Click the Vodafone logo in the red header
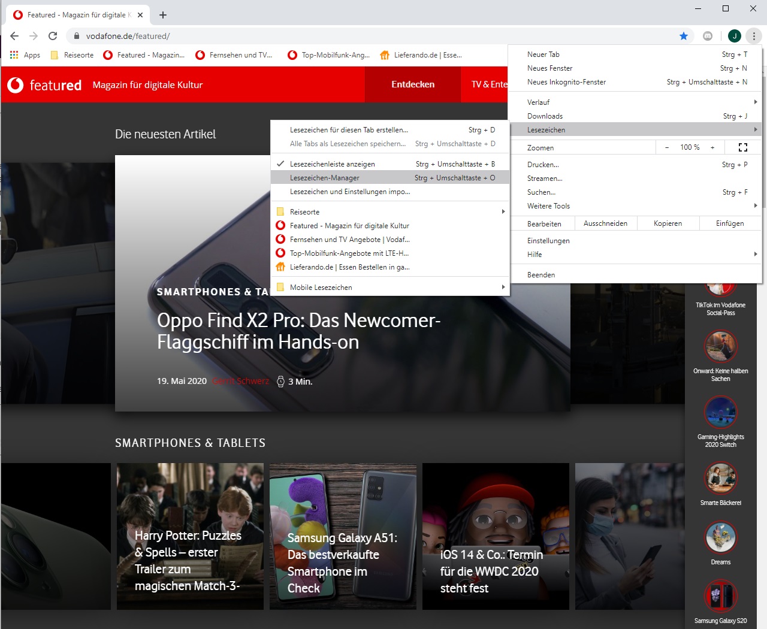767x629 pixels. (x=16, y=85)
